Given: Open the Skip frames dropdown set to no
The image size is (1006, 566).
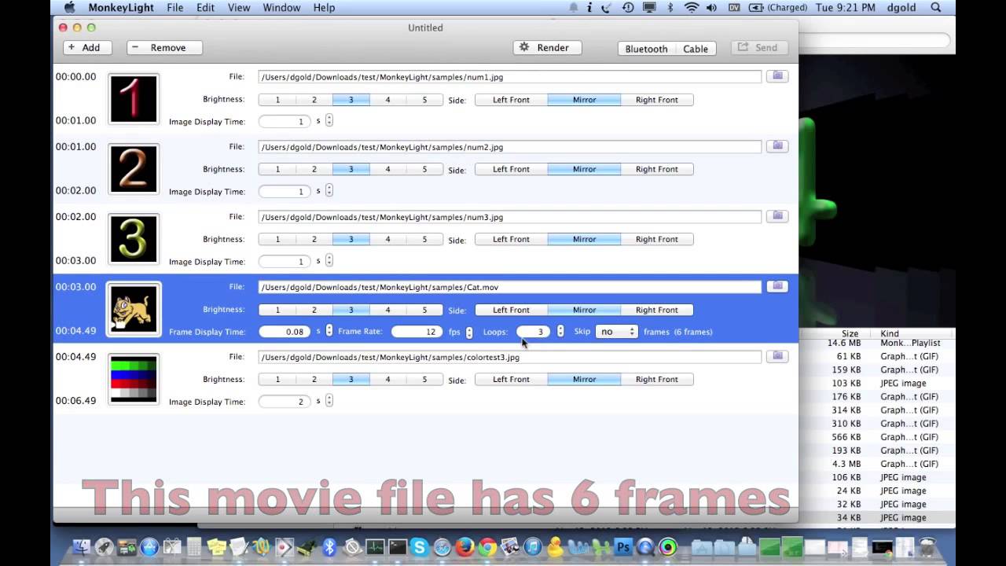Looking at the screenshot, I should pyautogui.click(x=616, y=332).
